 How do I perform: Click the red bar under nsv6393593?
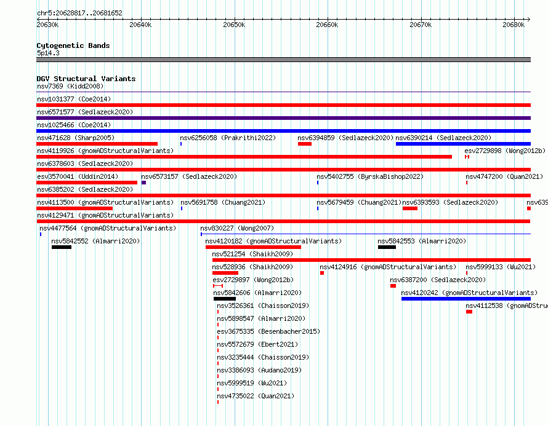coord(410,208)
